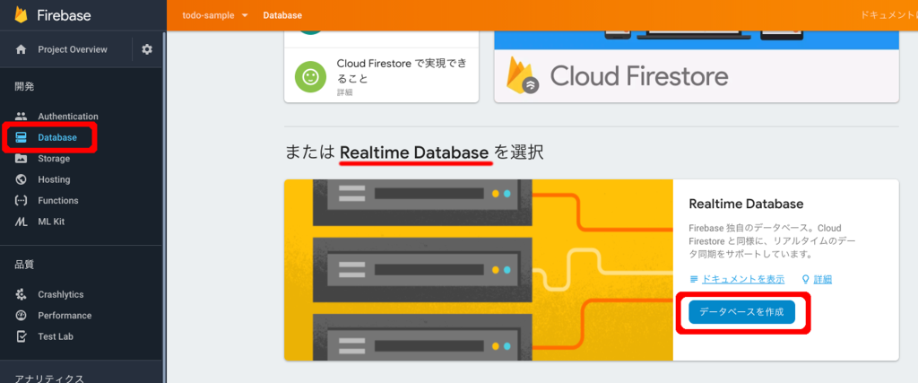Click the 開発 section heading

pyautogui.click(x=24, y=87)
